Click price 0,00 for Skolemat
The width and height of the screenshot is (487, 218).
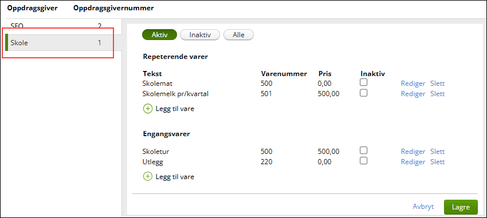[x=324, y=84]
